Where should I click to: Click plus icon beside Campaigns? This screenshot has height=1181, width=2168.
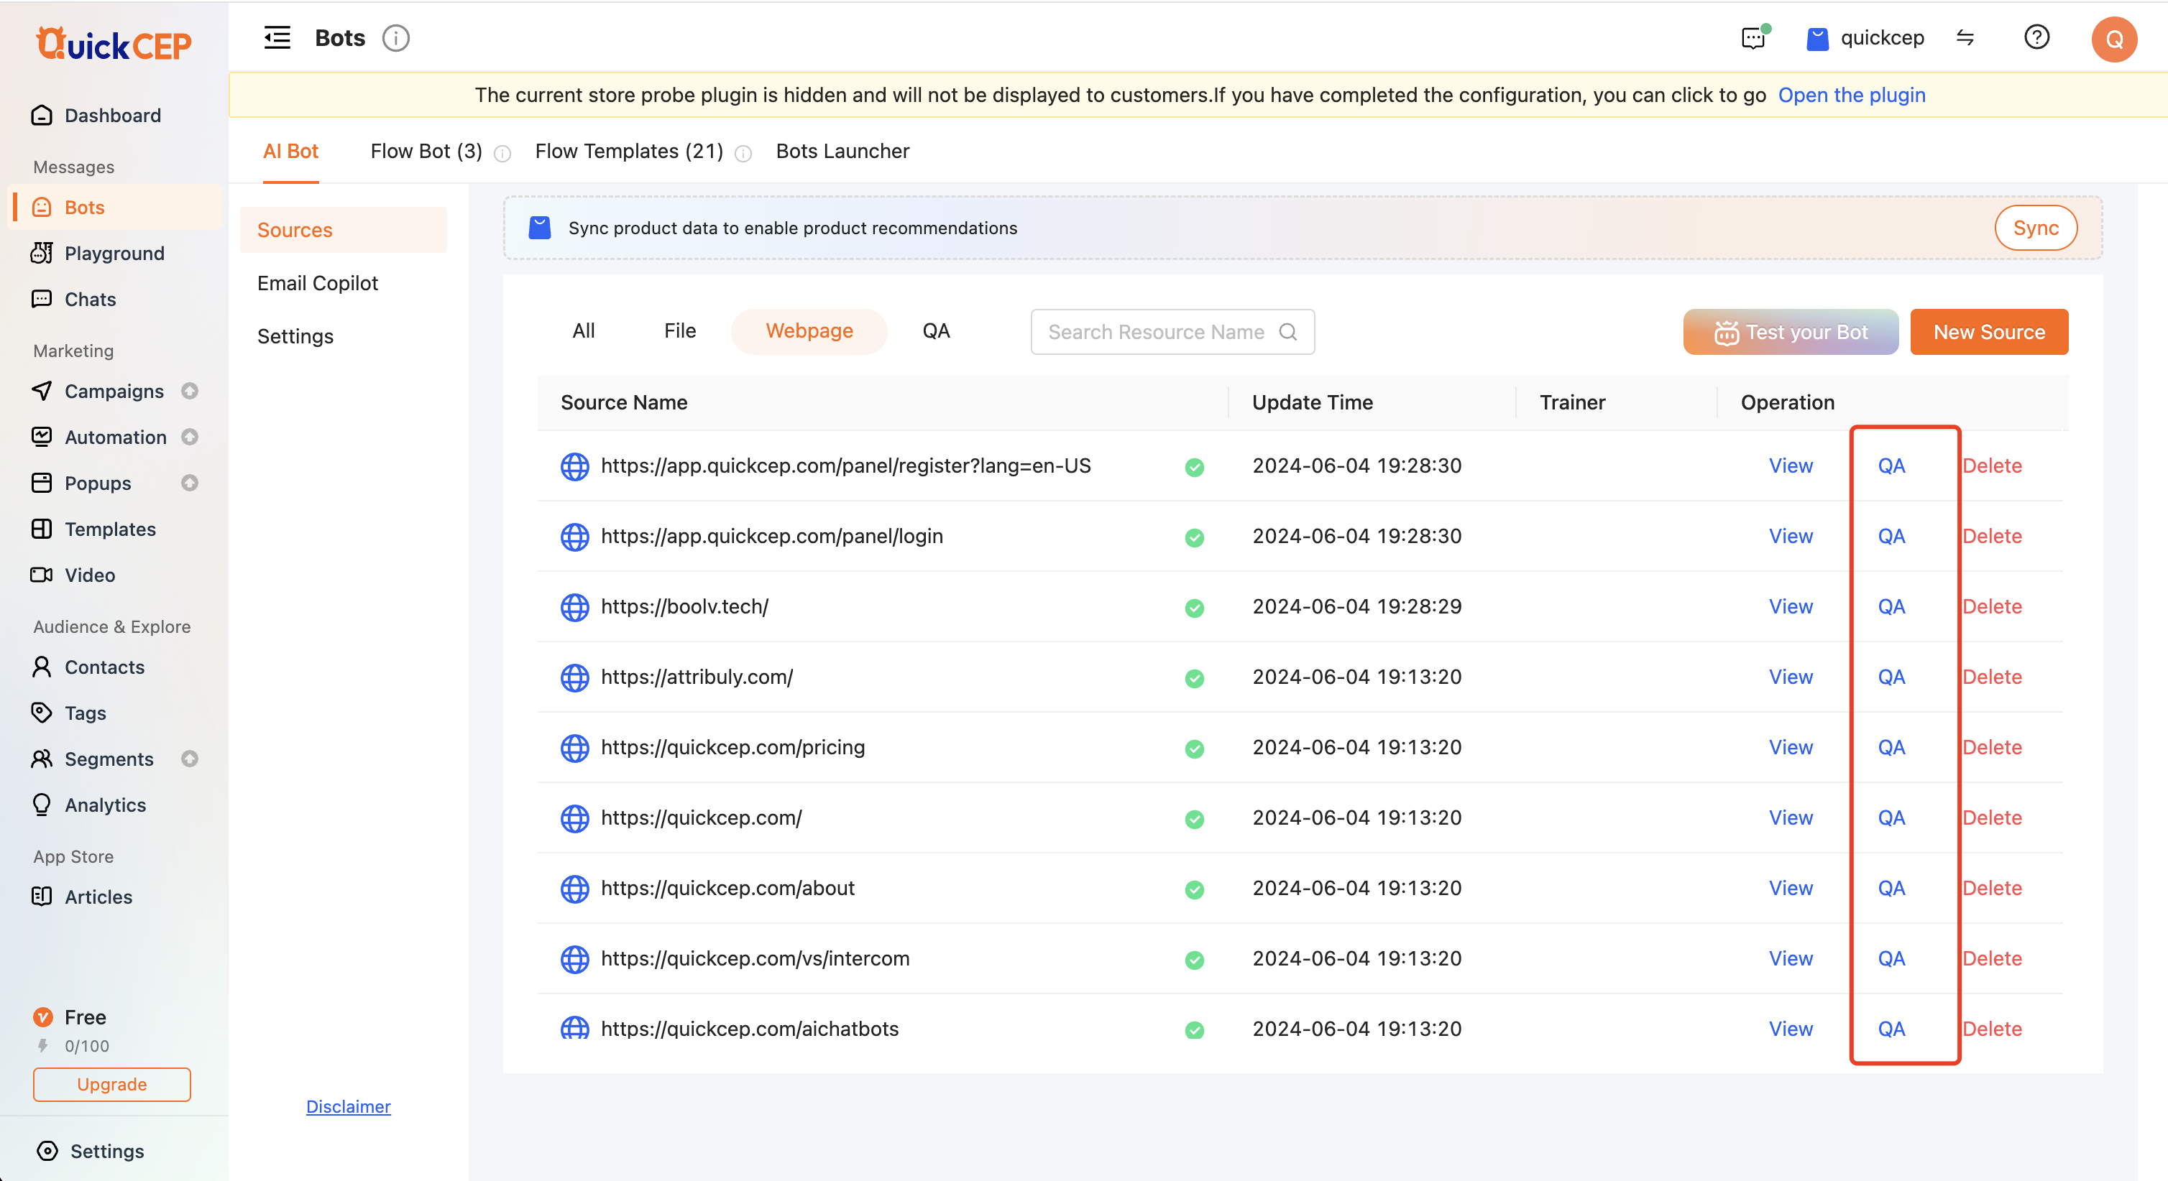tap(190, 391)
